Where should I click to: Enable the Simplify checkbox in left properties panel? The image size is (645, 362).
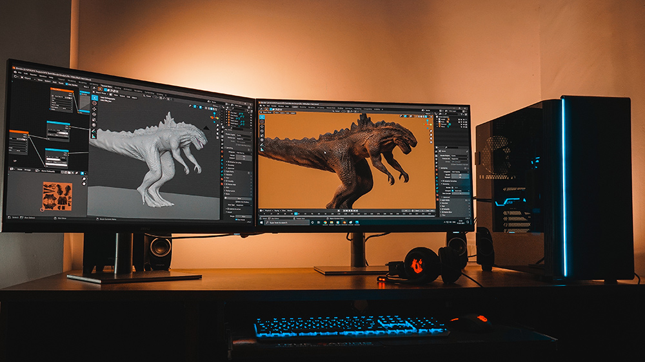(x=227, y=180)
